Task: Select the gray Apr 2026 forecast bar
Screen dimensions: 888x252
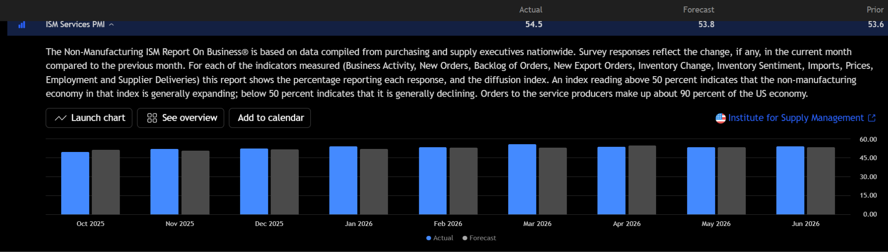Action: point(642,180)
